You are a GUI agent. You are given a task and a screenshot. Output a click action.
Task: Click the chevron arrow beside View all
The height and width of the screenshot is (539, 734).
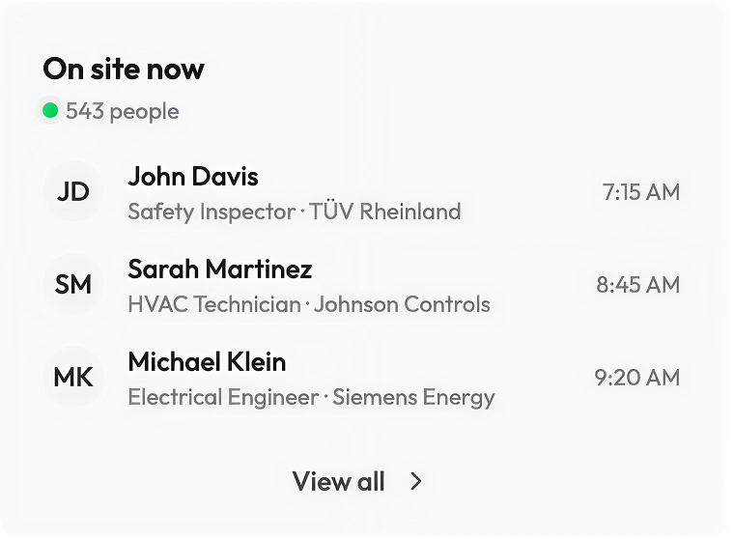tap(416, 481)
